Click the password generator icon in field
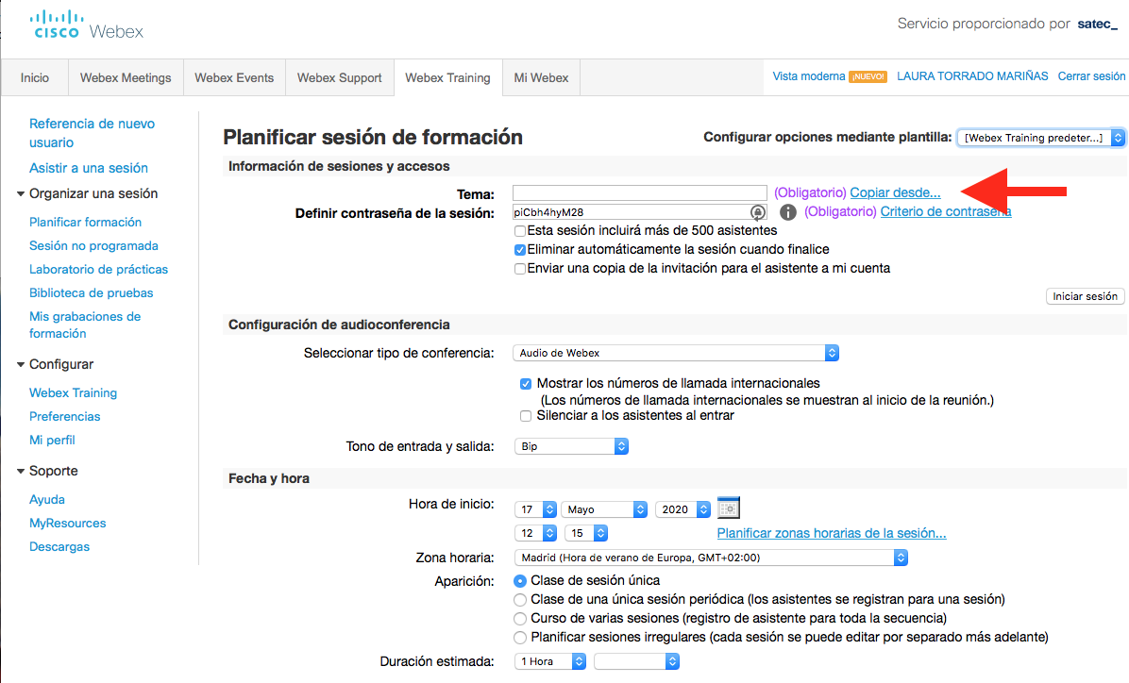The width and height of the screenshot is (1129, 683). [757, 212]
